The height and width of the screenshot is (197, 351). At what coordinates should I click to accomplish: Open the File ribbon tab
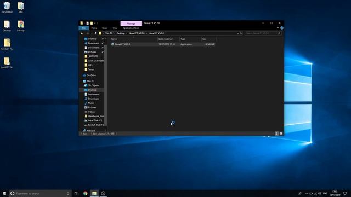[84, 28]
